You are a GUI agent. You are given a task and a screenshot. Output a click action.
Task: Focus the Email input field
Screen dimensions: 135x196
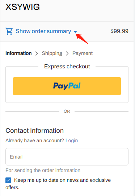click(67, 157)
